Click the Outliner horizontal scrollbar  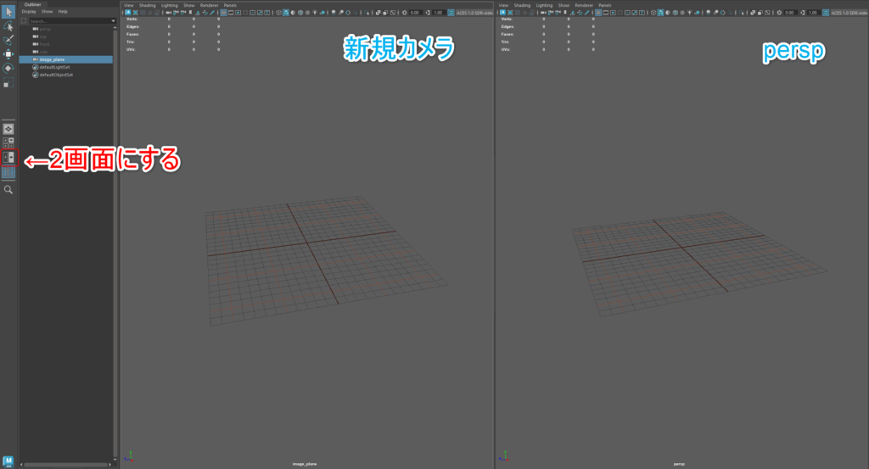click(x=66, y=465)
